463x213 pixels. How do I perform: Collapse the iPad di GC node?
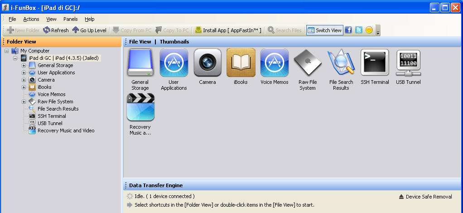point(15,58)
